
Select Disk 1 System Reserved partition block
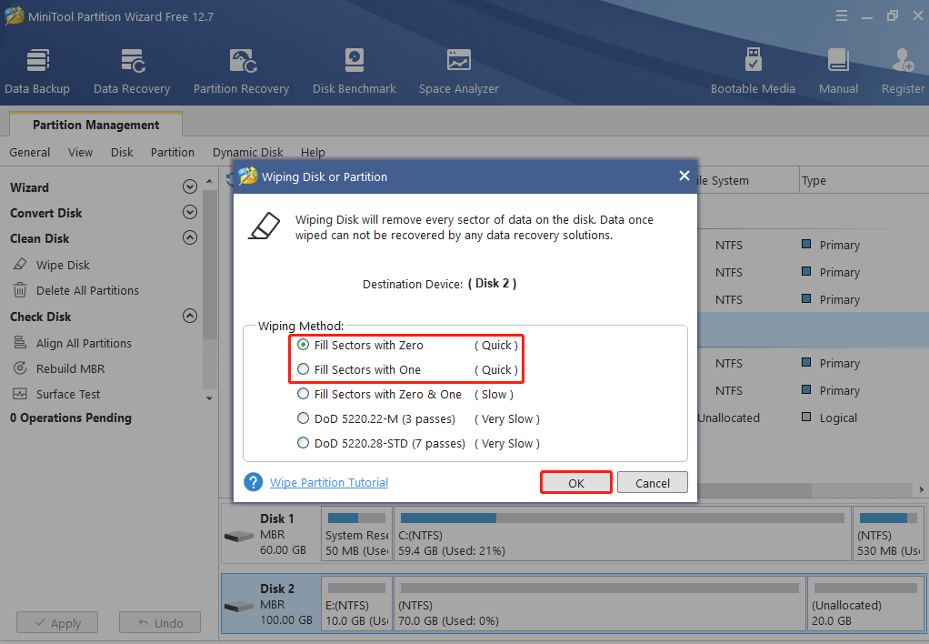(x=356, y=534)
